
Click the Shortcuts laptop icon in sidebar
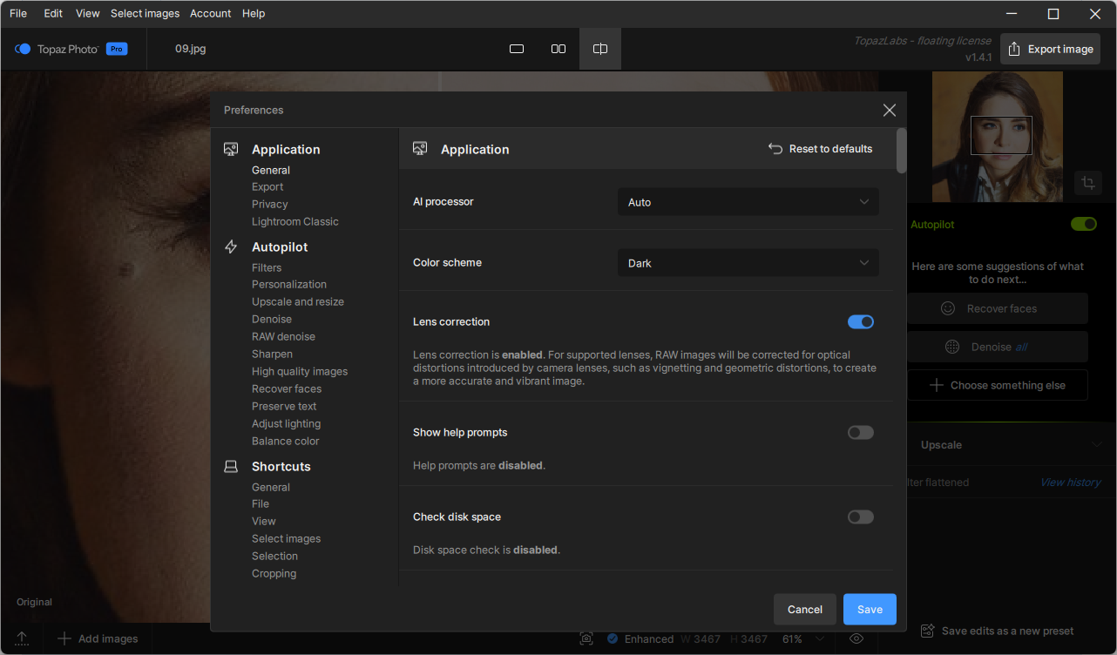coord(231,467)
